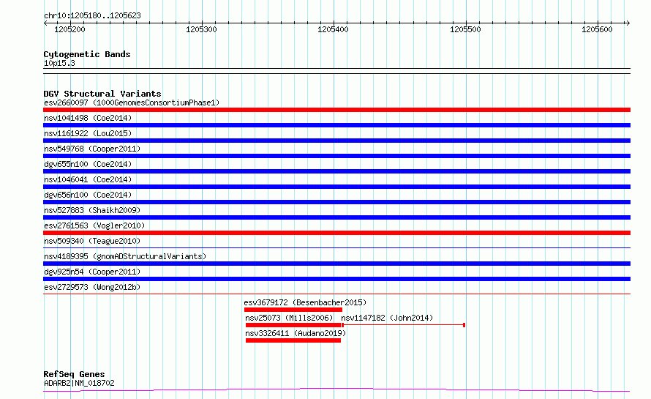This screenshot has width=651, height=399.
Task: Select the red bar under esv2761563
Action: (x=336, y=233)
